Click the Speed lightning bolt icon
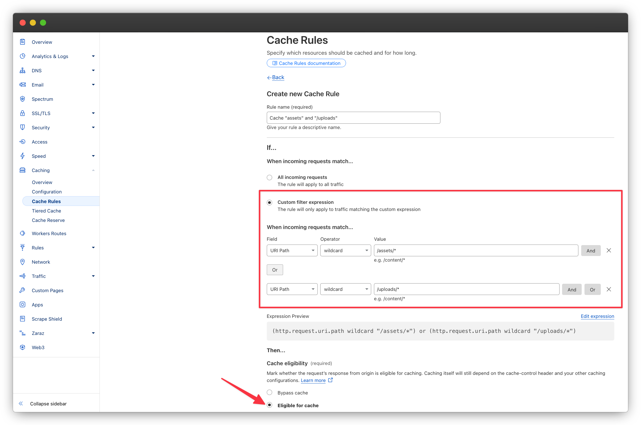This screenshot has width=641, height=425. pyautogui.click(x=22, y=156)
